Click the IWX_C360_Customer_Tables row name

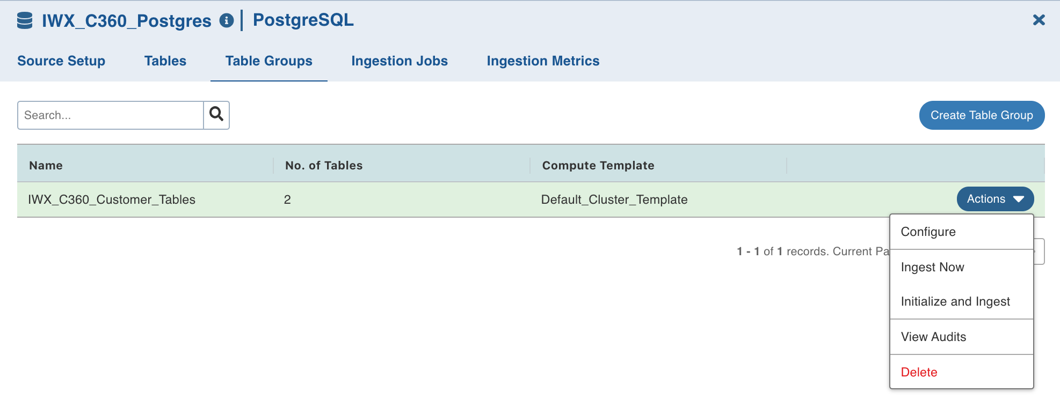112,199
